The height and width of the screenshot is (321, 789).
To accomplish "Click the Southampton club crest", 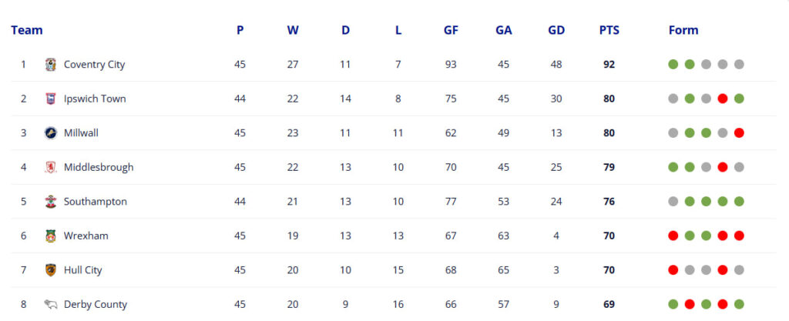I will click(51, 202).
